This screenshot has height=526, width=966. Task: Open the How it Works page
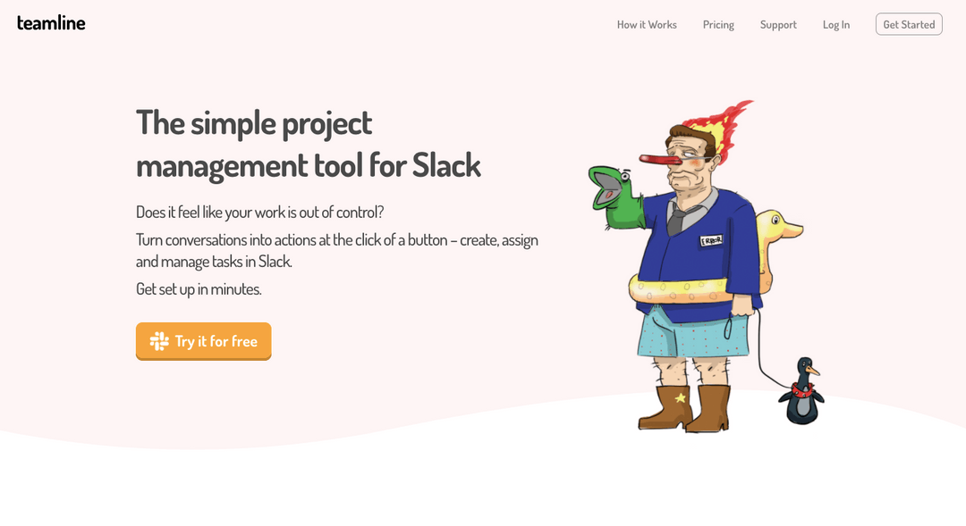click(646, 24)
